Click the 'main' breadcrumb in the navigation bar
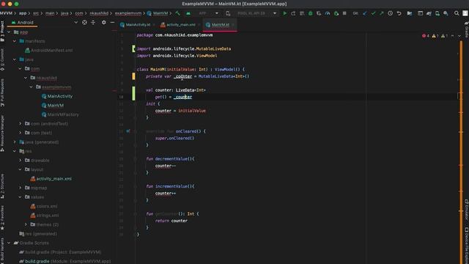 pos(50,13)
